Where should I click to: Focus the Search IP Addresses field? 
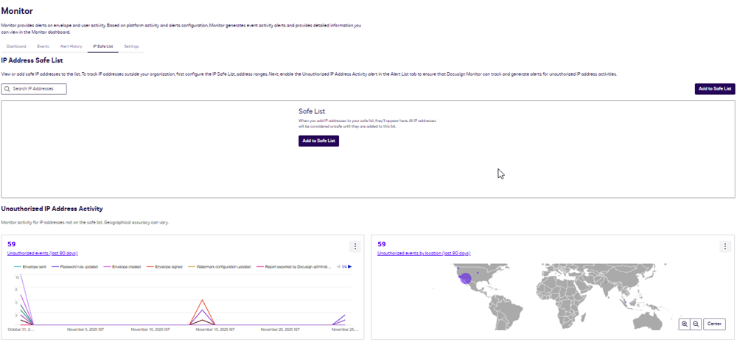[x=38, y=89]
